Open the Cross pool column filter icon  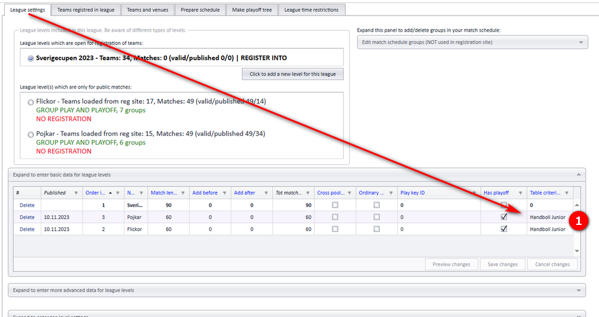pos(350,193)
